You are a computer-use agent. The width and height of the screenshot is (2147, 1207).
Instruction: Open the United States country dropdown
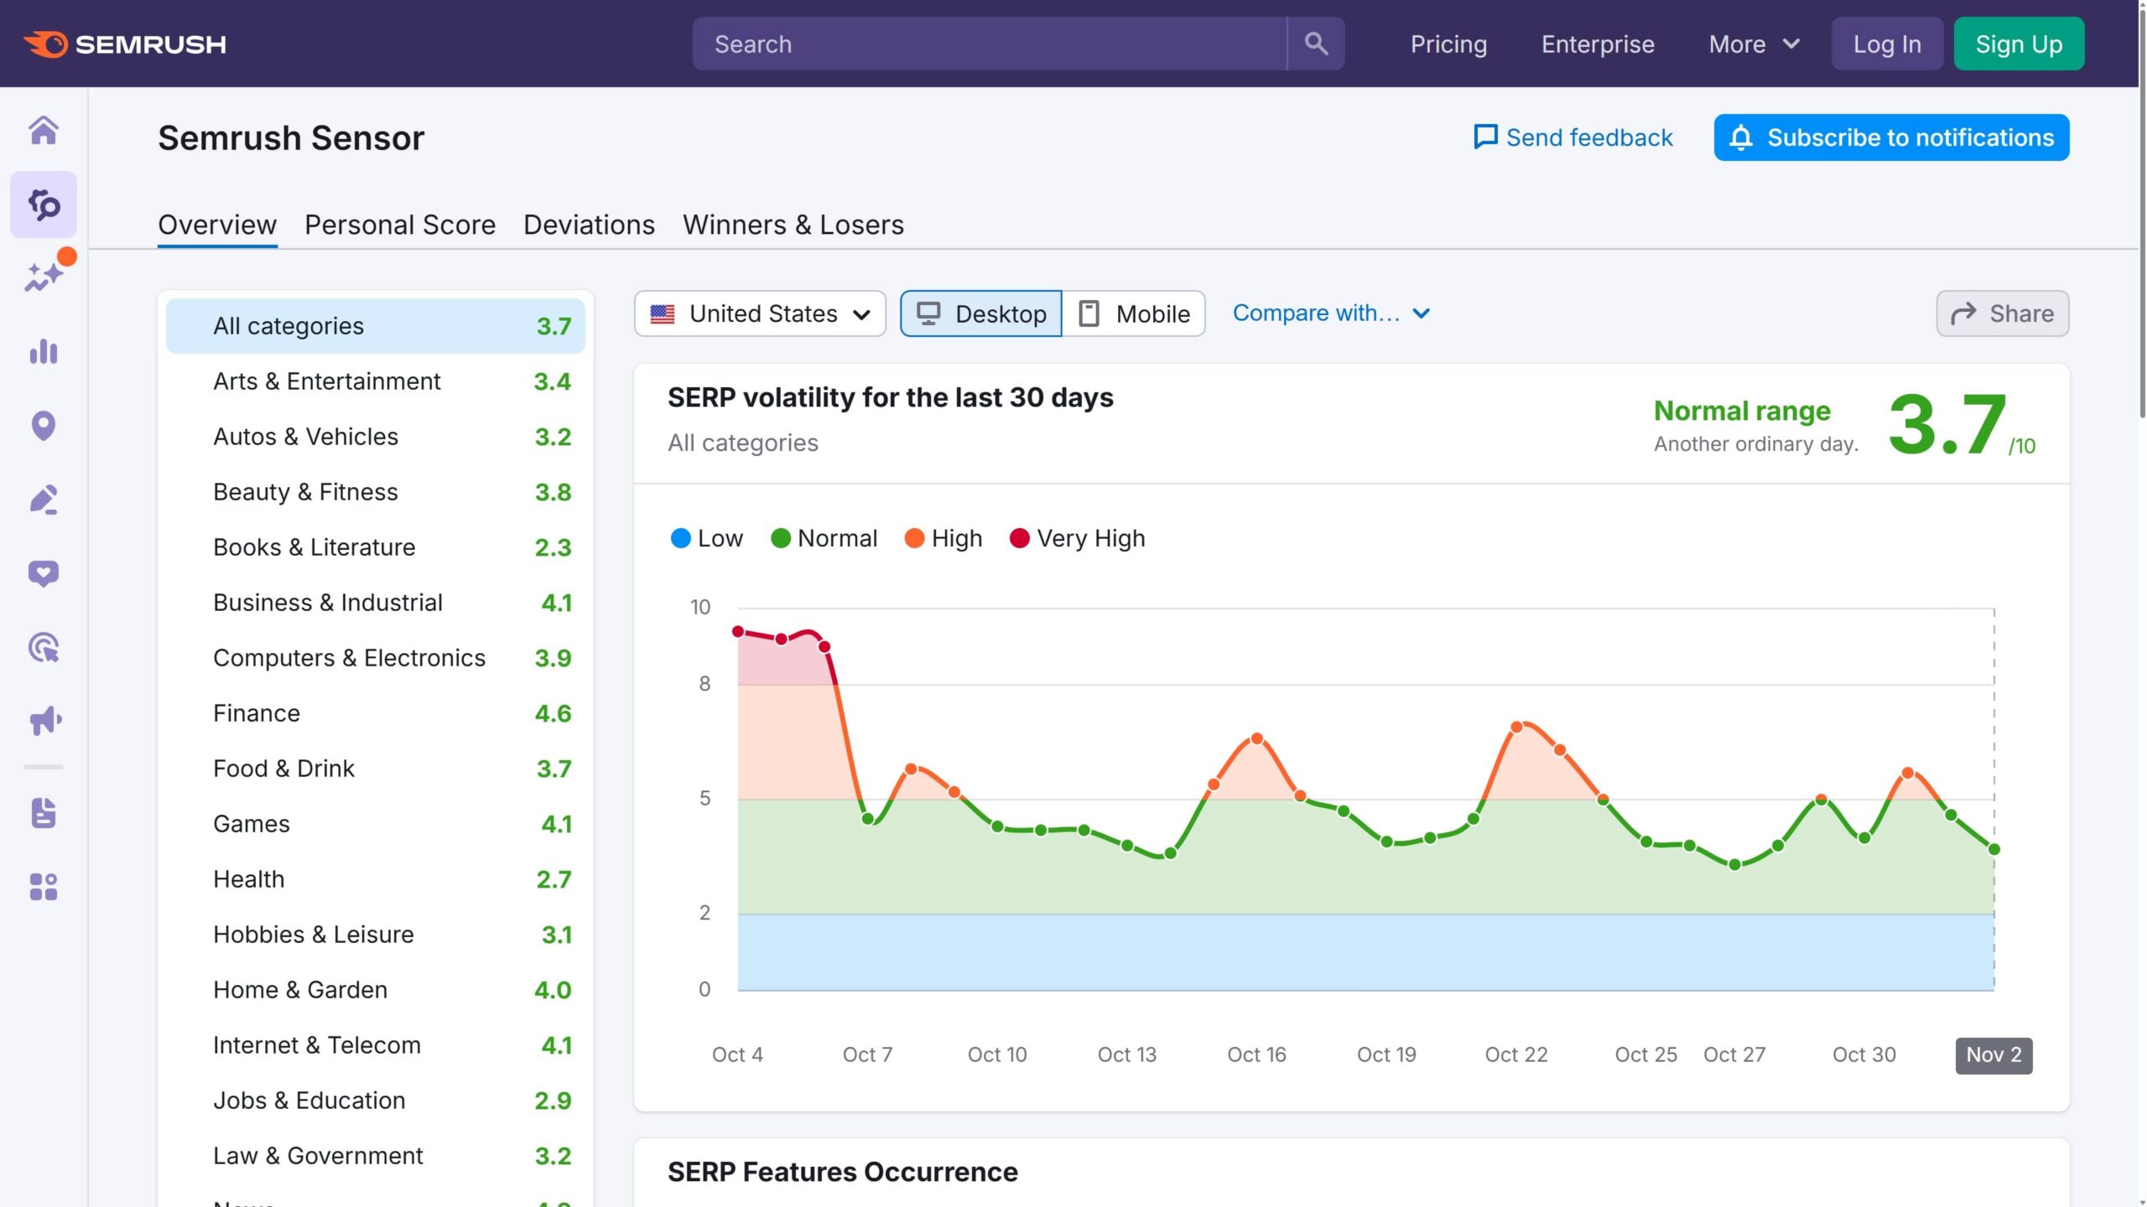tap(760, 313)
